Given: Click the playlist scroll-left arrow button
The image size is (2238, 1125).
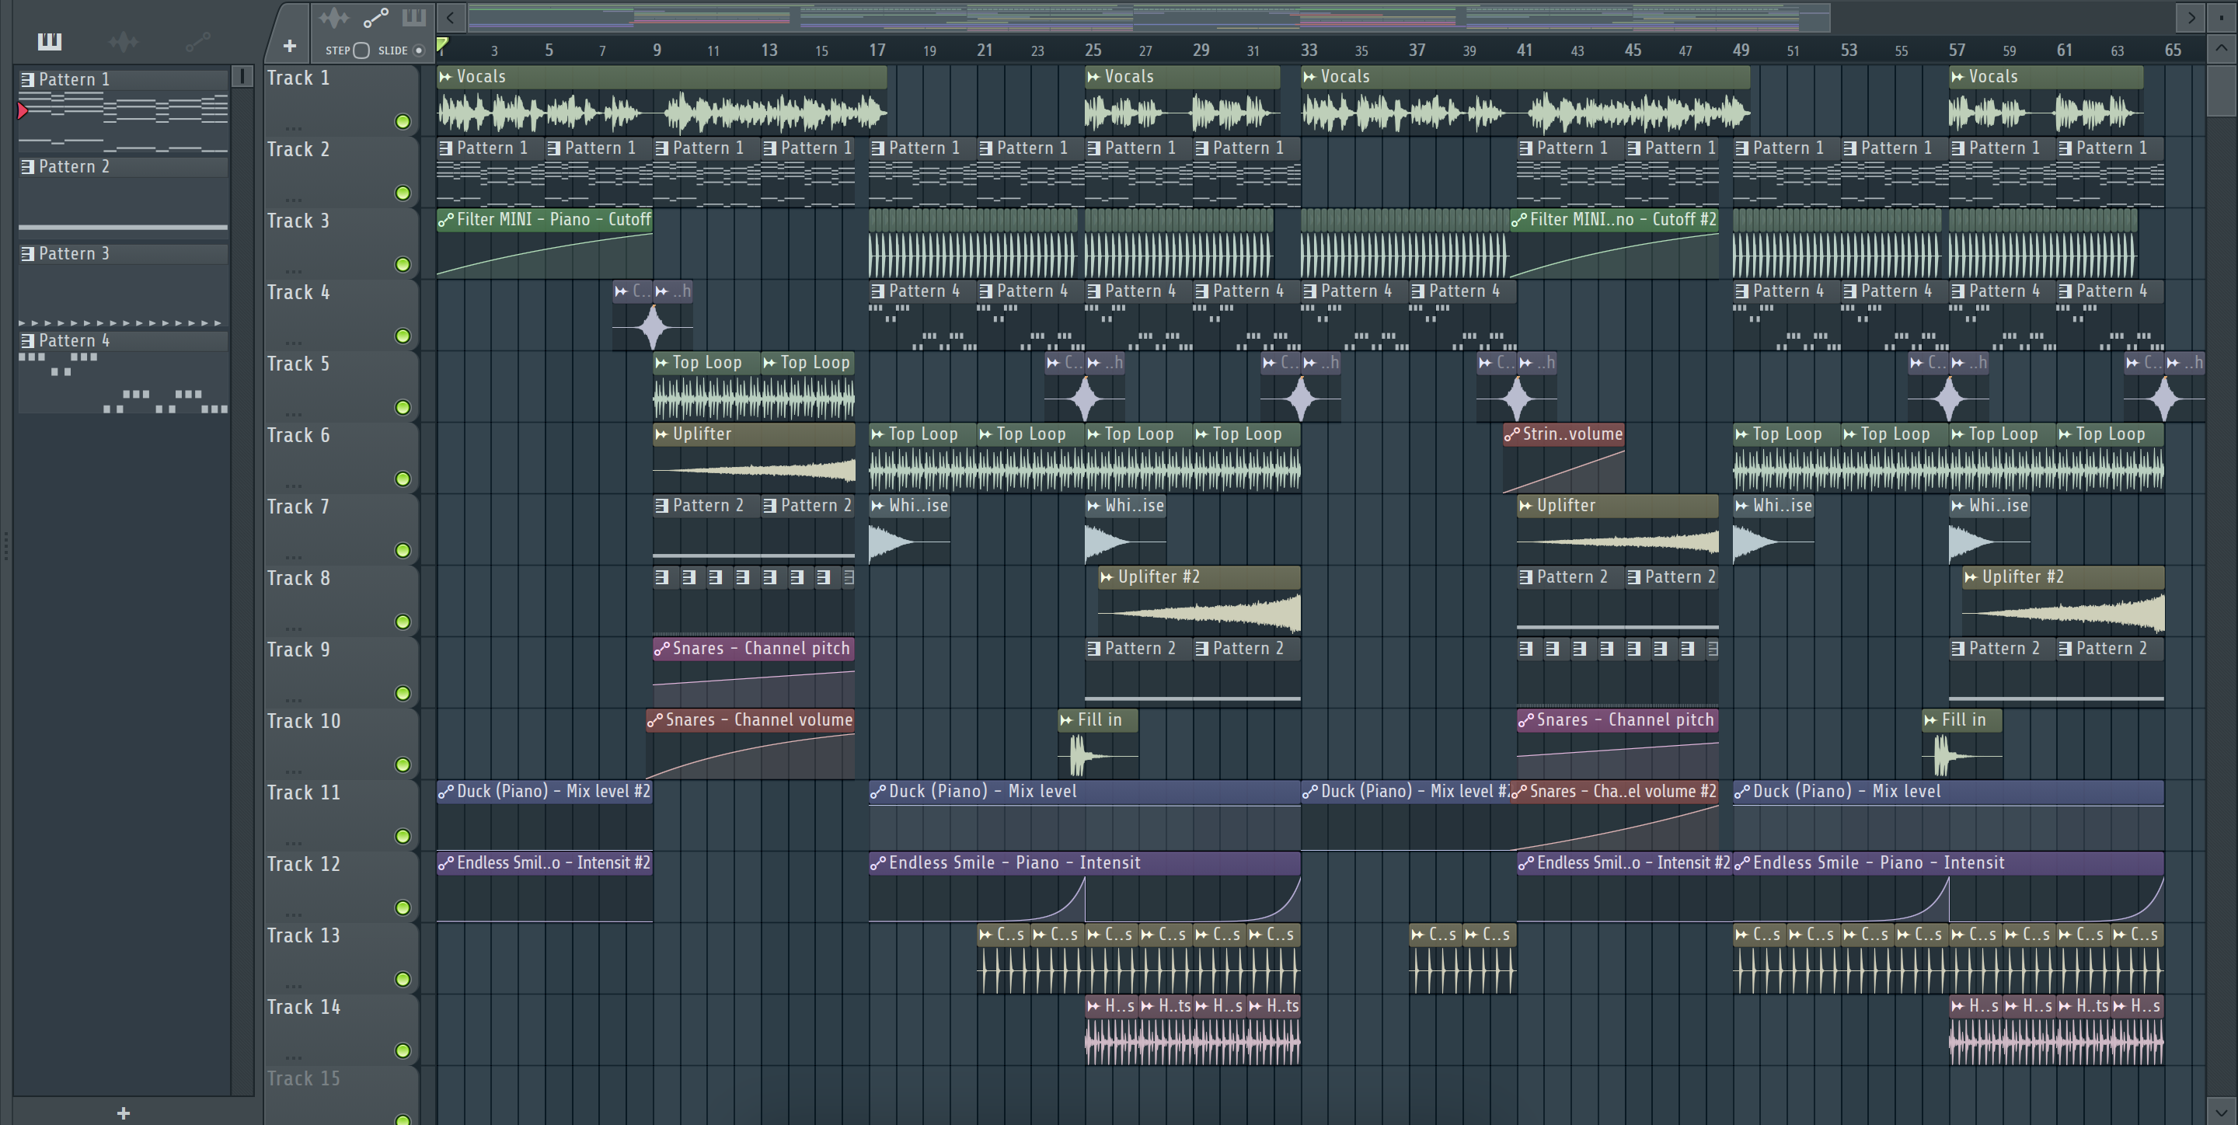Looking at the screenshot, I should point(450,17).
